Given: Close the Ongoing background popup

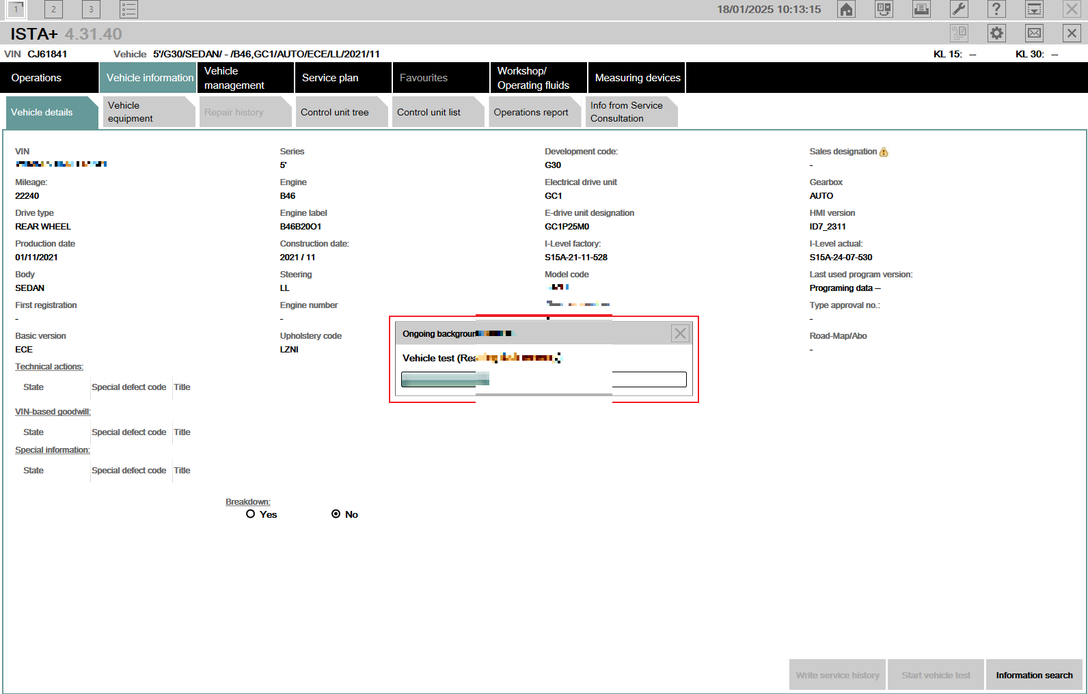Looking at the screenshot, I should (680, 333).
